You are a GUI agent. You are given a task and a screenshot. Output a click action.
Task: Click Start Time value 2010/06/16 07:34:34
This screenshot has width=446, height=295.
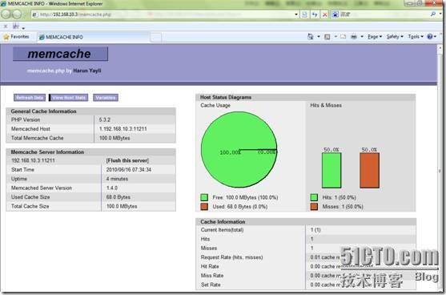point(129,170)
